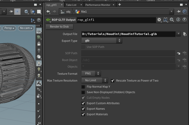Toggle Rescale Texture as Power of Two
Viewport: 189px width, 125px height.
(113, 81)
